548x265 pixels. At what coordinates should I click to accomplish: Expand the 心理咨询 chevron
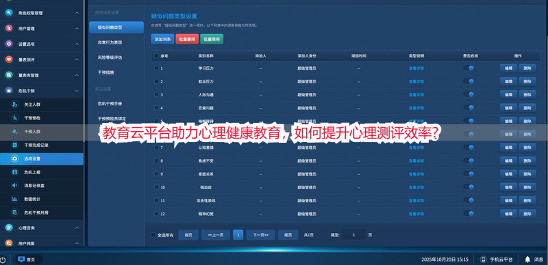77,227
